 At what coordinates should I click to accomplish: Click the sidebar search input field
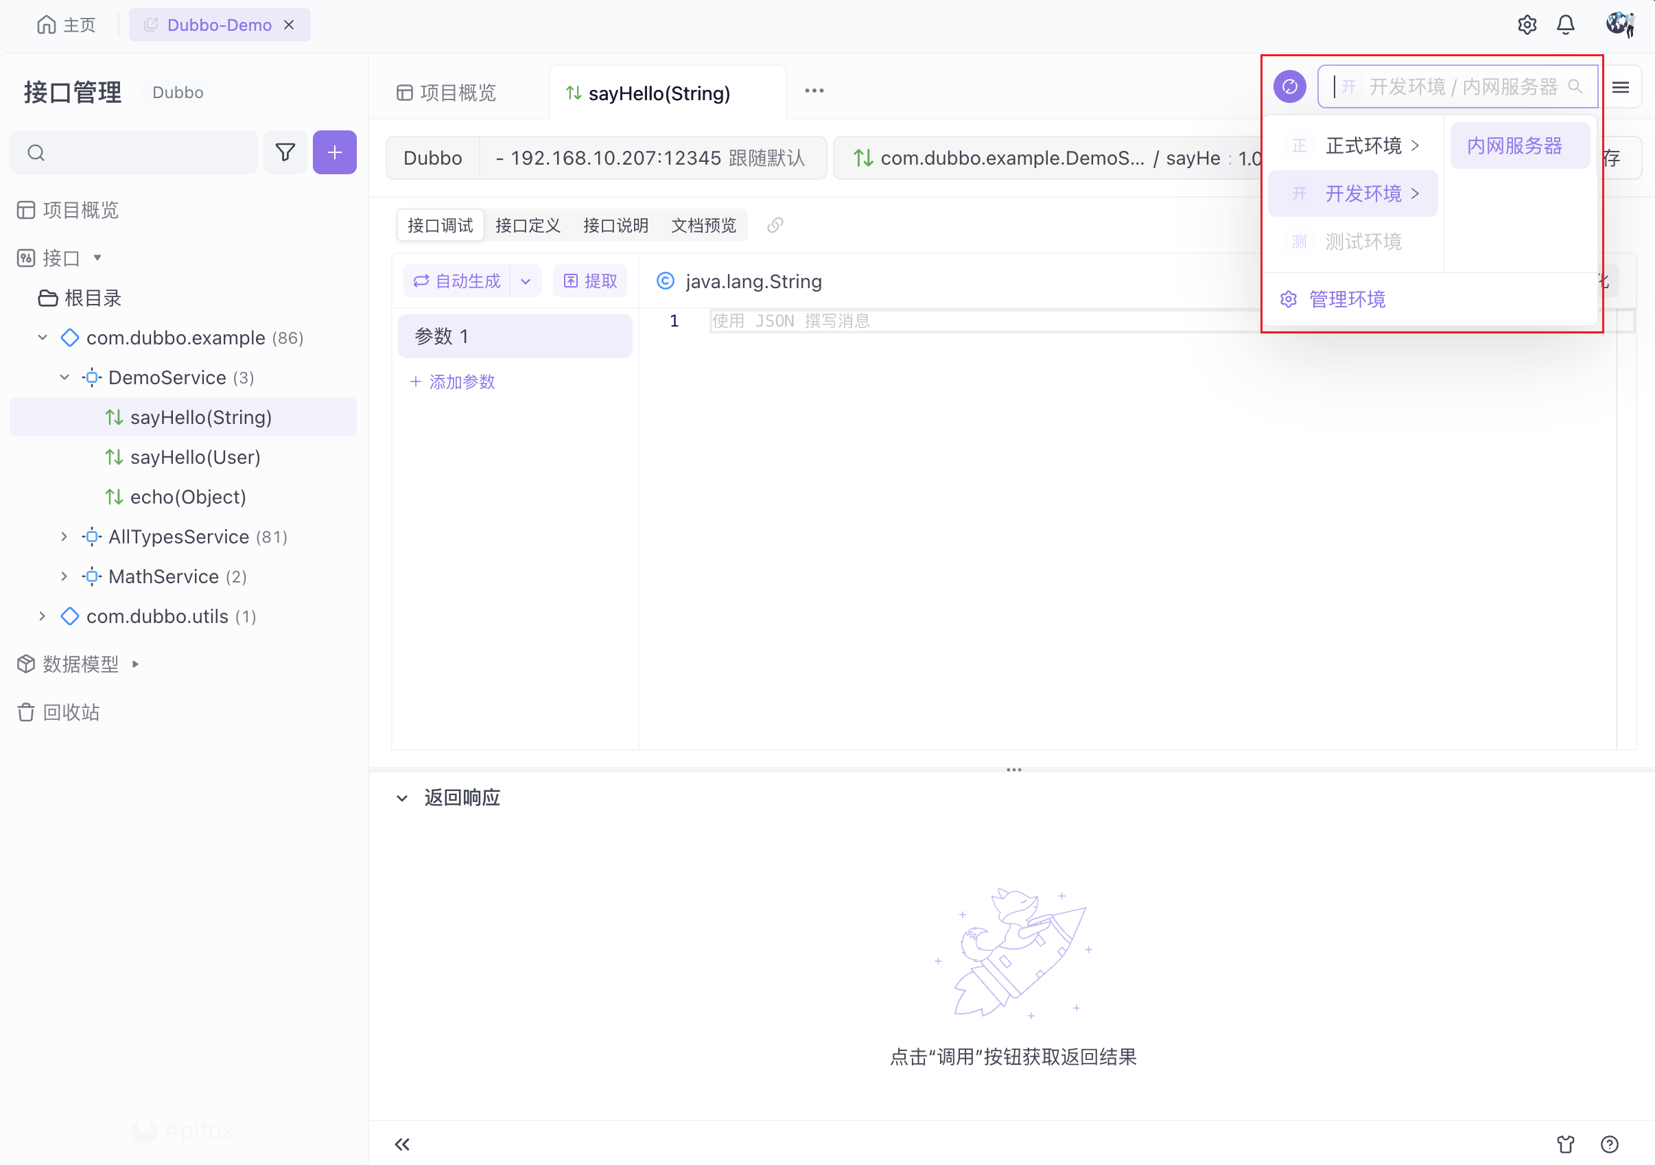(144, 152)
